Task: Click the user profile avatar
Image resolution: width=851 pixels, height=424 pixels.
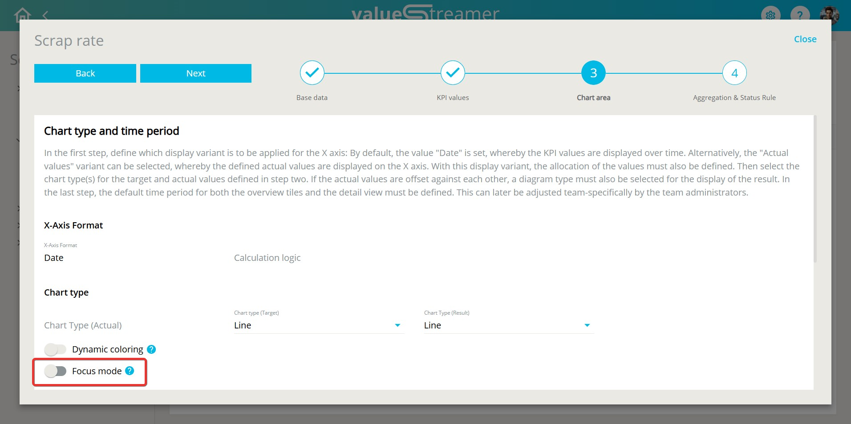Action: [x=829, y=14]
